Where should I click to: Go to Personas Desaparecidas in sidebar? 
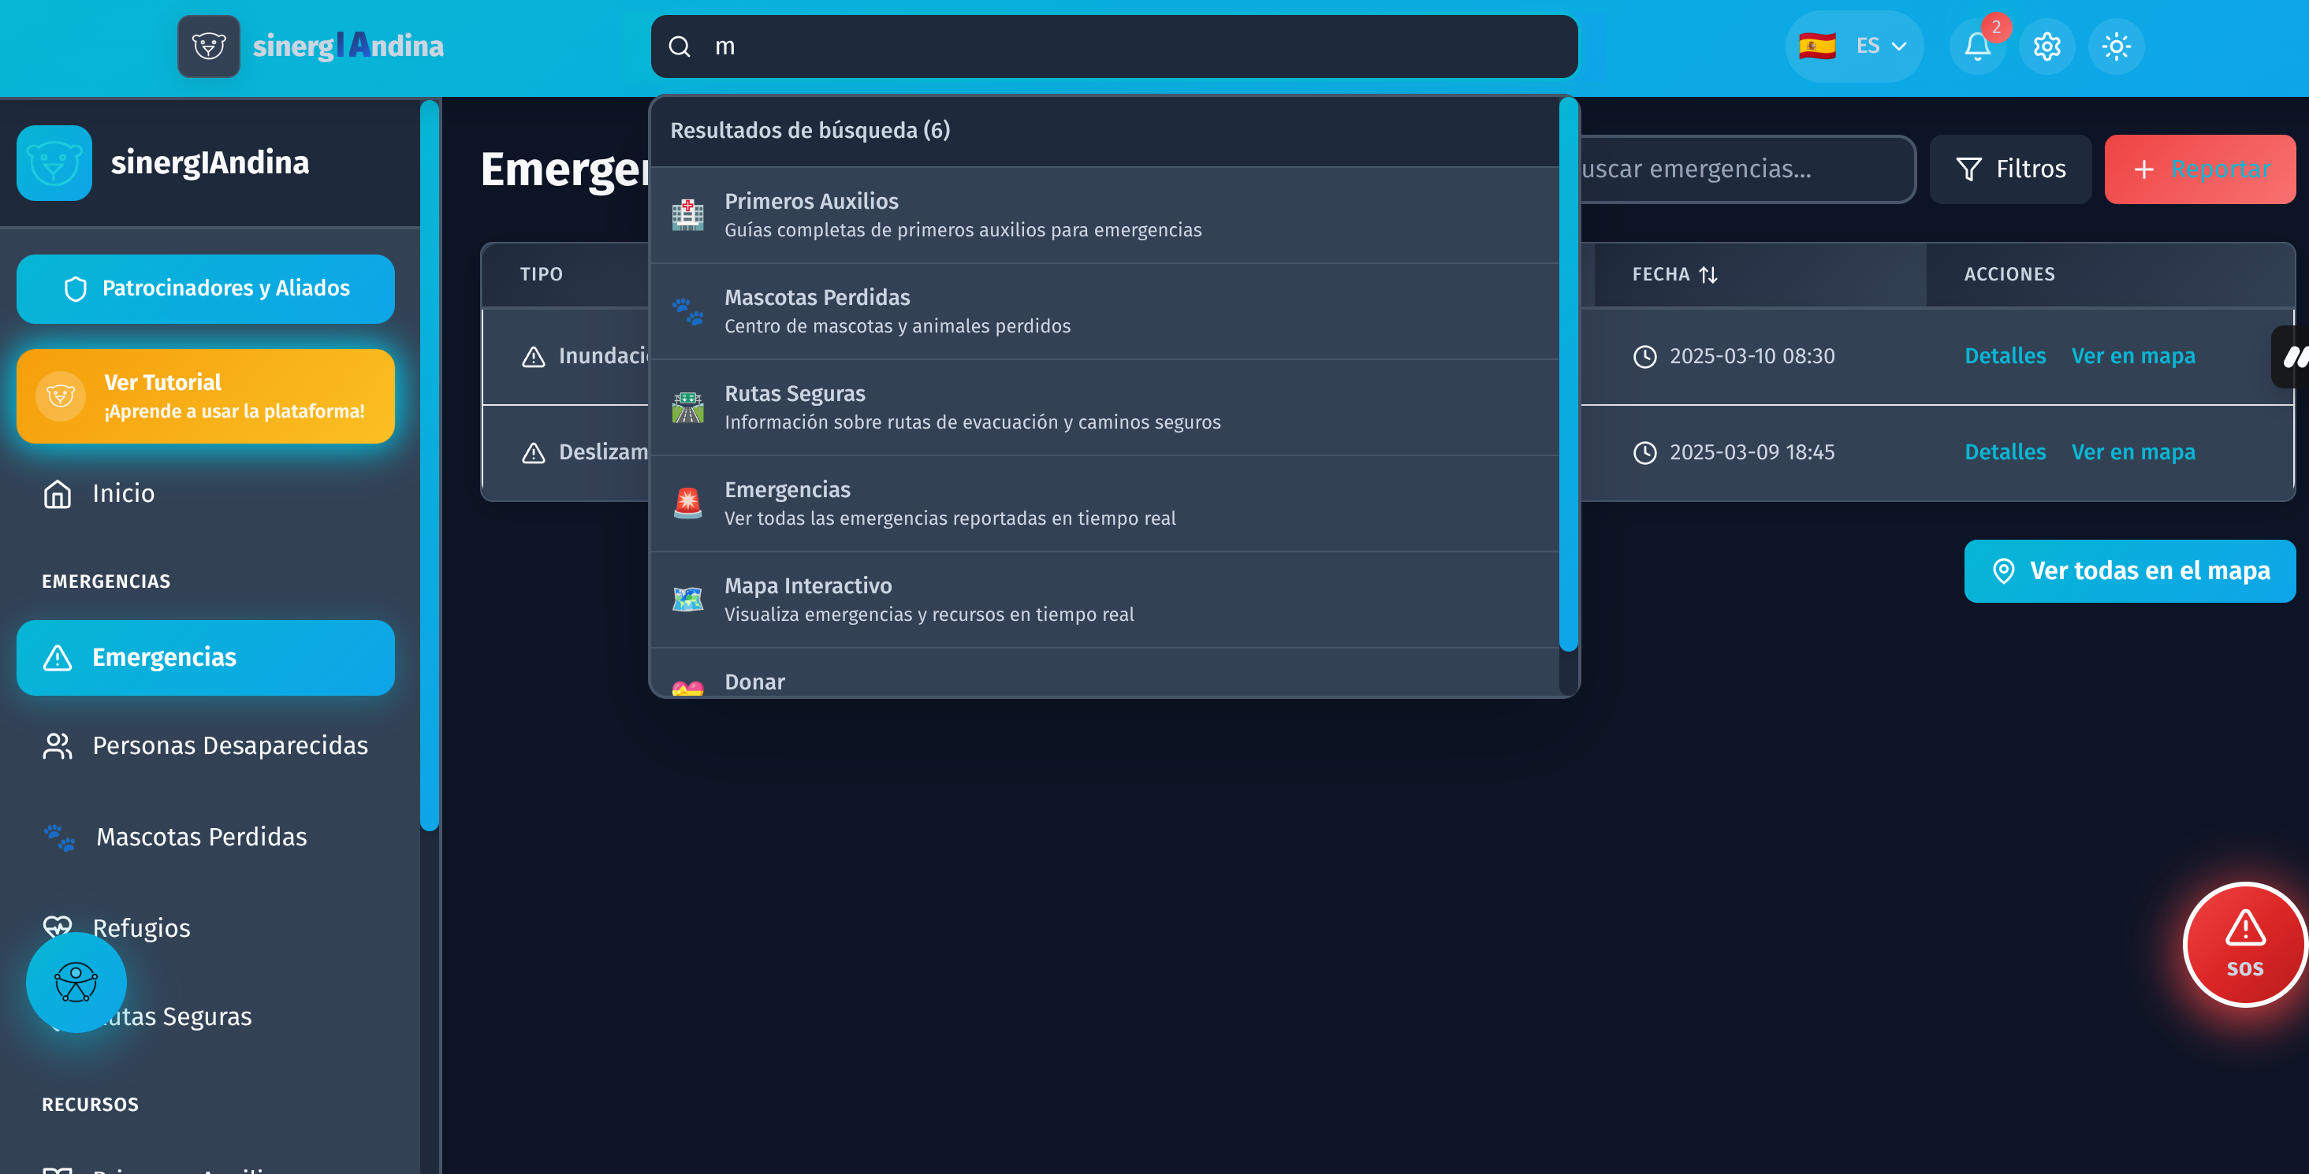click(229, 745)
